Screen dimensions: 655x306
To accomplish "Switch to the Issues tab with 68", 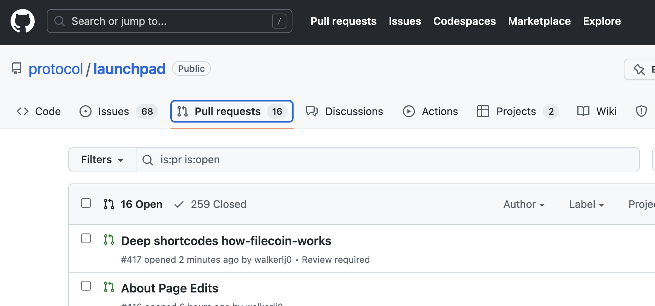I will 119,111.
